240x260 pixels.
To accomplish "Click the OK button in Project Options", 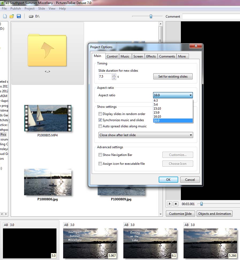I will click(x=168, y=180).
